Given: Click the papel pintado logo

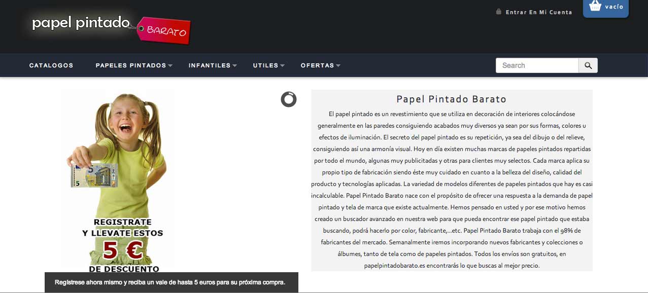Looking at the screenshot, I should click(81, 23).
